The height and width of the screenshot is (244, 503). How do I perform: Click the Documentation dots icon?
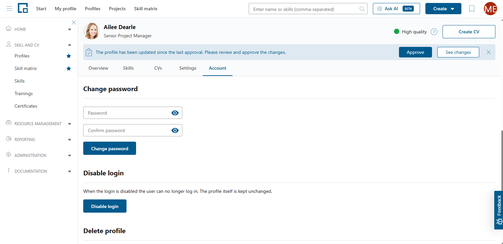[x=9, y=171]
